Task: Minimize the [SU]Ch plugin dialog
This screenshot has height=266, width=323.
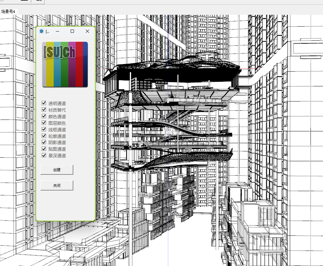Action: pyautogui.click(x=58, y=31)
